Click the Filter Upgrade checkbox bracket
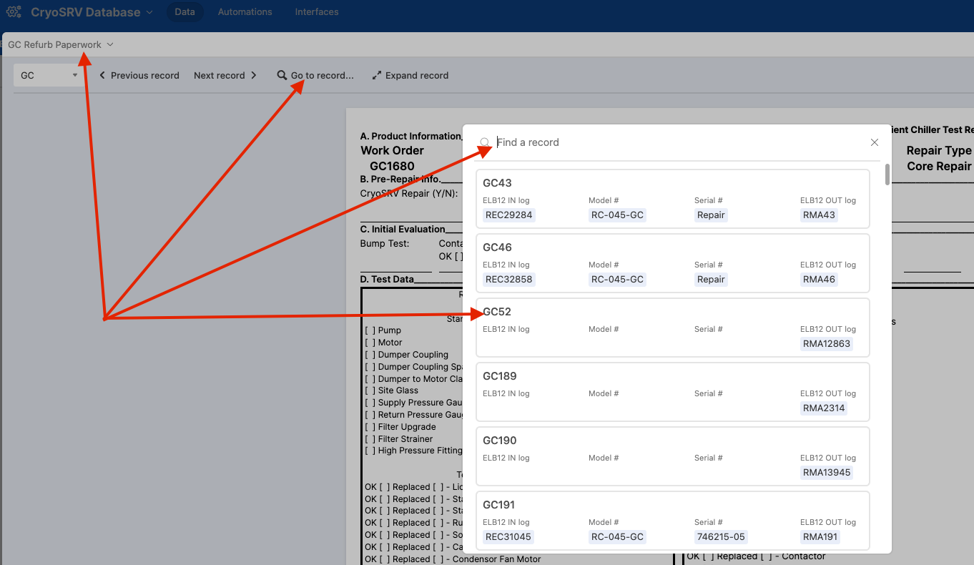The width and height of the screenshot is (974, 565). [370, 427]
